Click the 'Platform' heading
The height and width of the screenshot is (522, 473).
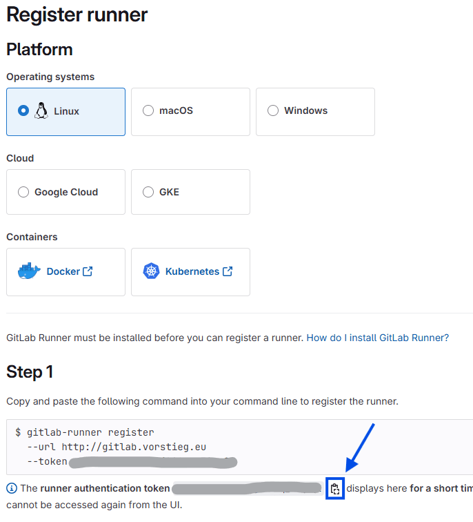point(39,50)
